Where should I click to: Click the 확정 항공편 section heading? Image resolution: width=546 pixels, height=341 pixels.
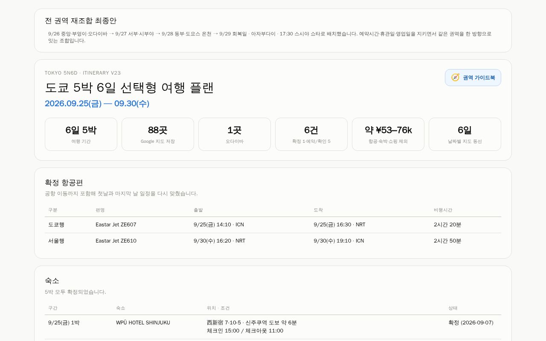pos(64,182)
